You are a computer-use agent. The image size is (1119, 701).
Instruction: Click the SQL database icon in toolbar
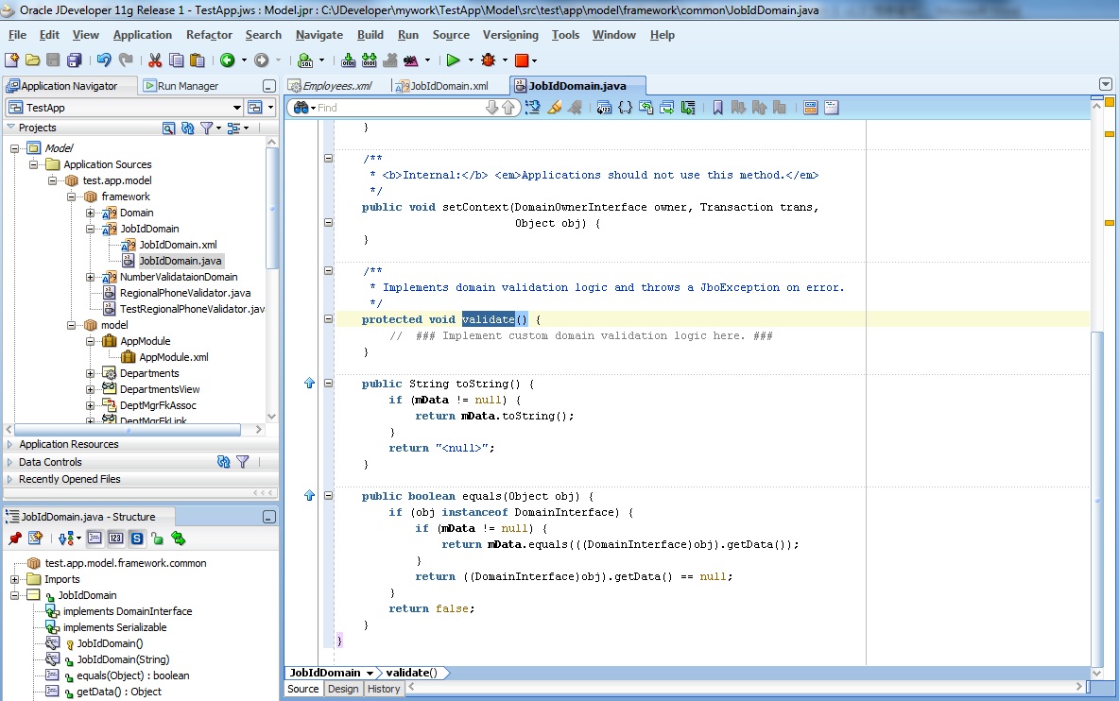(x=304, y=60)
